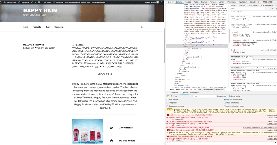Uncheck the Group similar checkbox
This screenshot has width=277, height=145.
pyautogui.click(x=229, y=96)
